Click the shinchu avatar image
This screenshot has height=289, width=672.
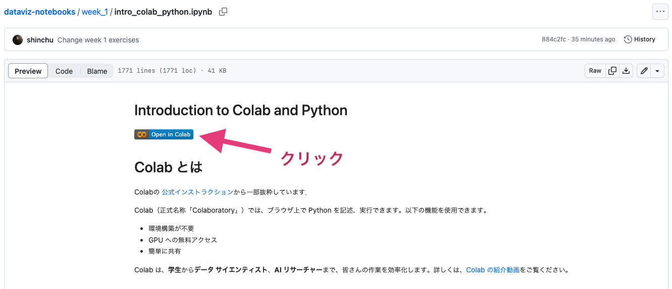(x=18, y=40)
